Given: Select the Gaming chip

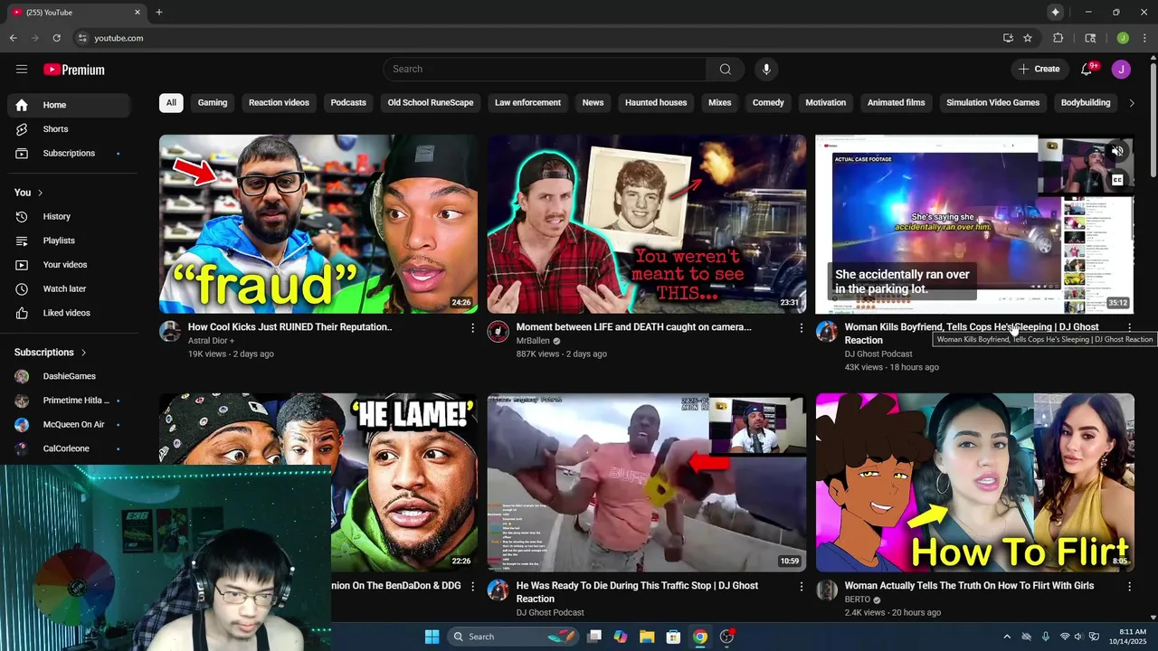Looking at the screenshot, I should point(213,103).
